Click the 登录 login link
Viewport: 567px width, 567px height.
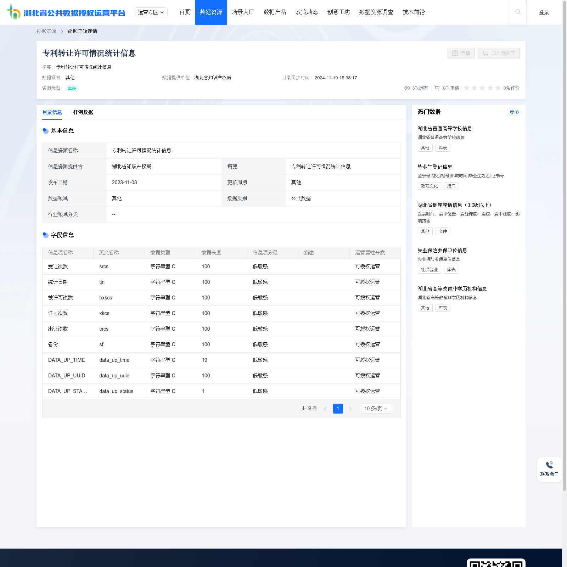(x=544, y=12)
